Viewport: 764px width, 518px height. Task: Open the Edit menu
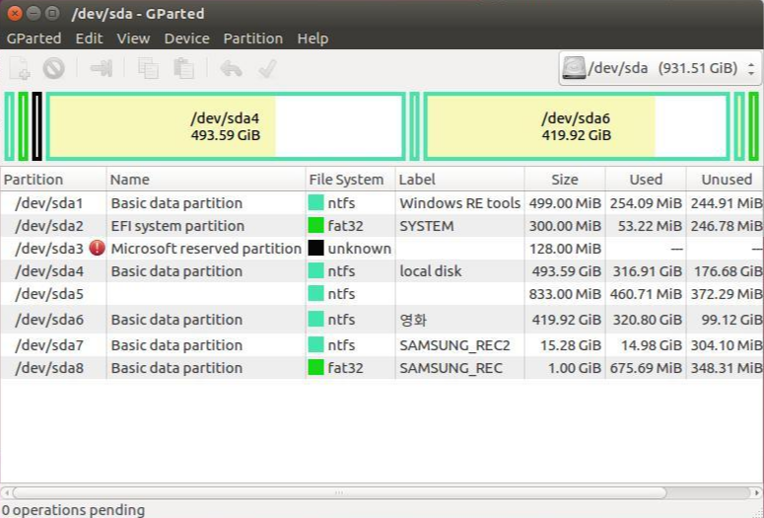pos(89,38)
